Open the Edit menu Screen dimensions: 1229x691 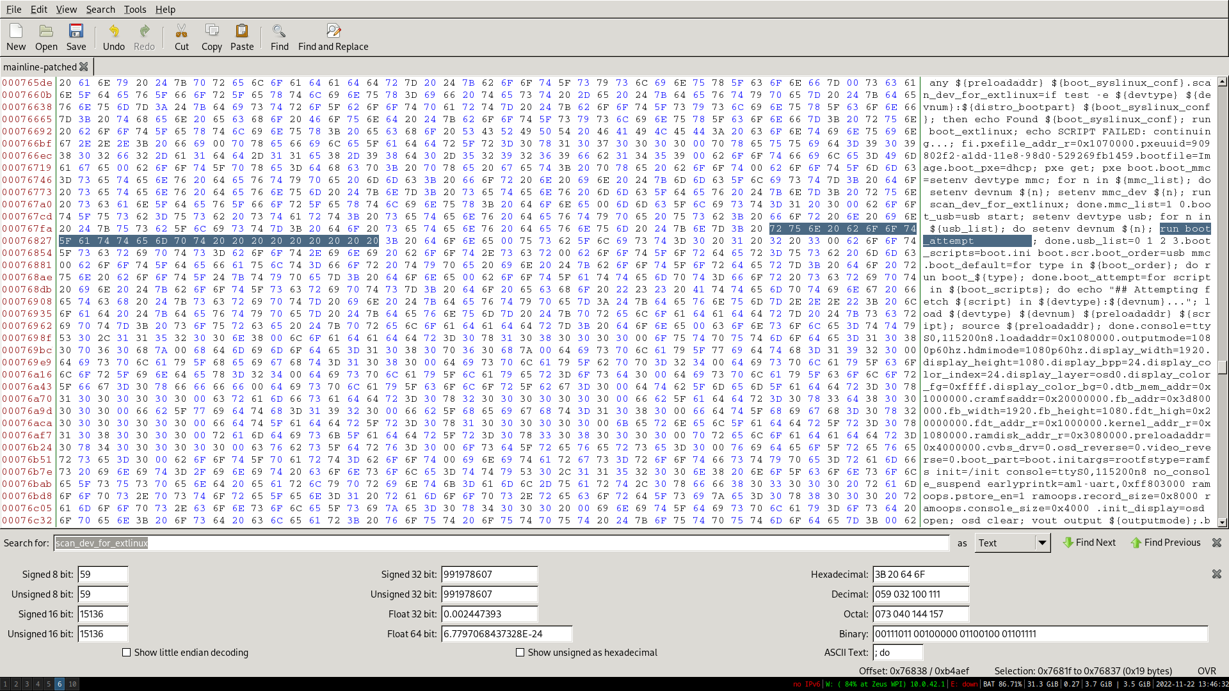click(39, 9)
